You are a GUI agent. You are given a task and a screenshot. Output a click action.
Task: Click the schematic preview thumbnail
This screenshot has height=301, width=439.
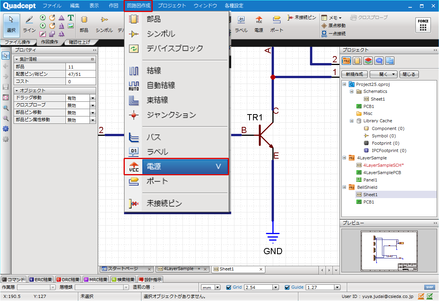click(389, 251)
